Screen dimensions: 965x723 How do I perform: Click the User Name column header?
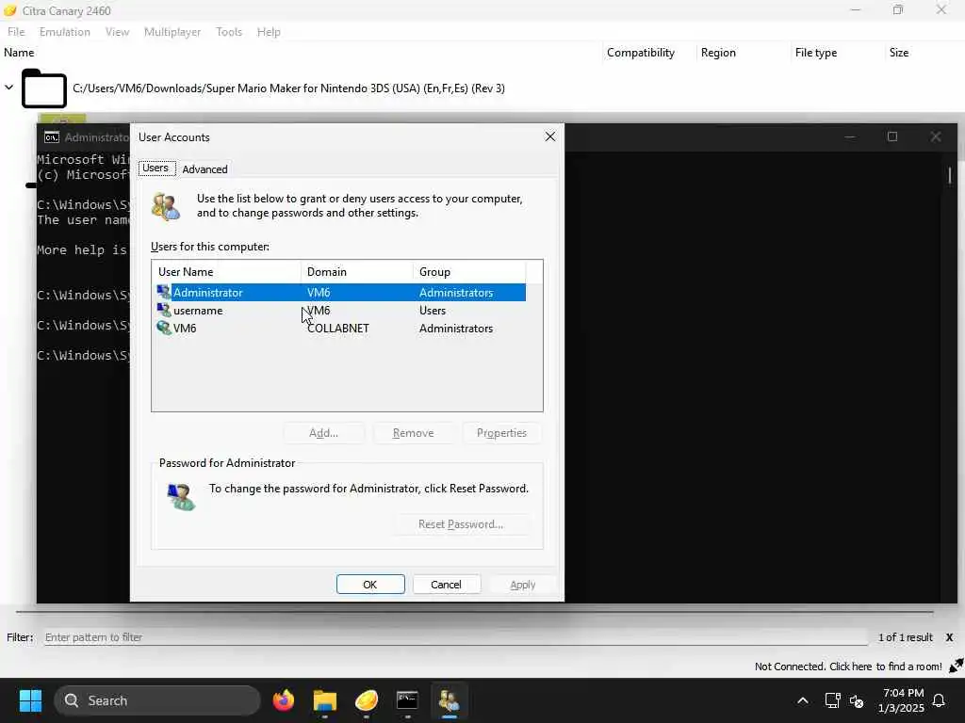coord(226,272)
